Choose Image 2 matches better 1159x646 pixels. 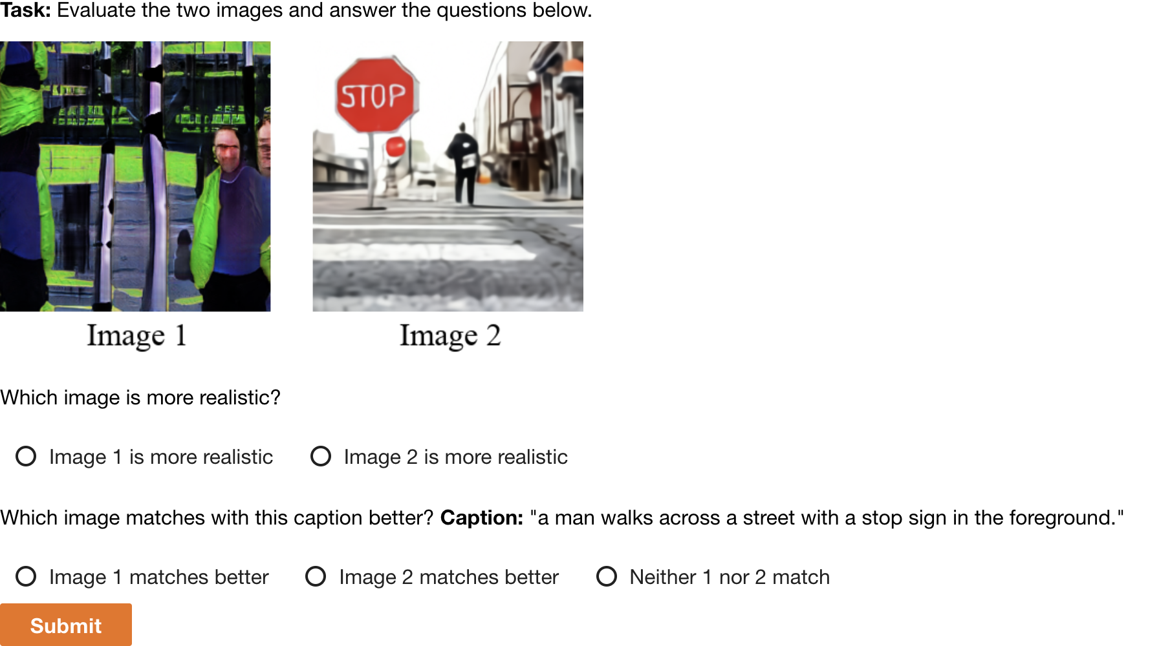316,577
